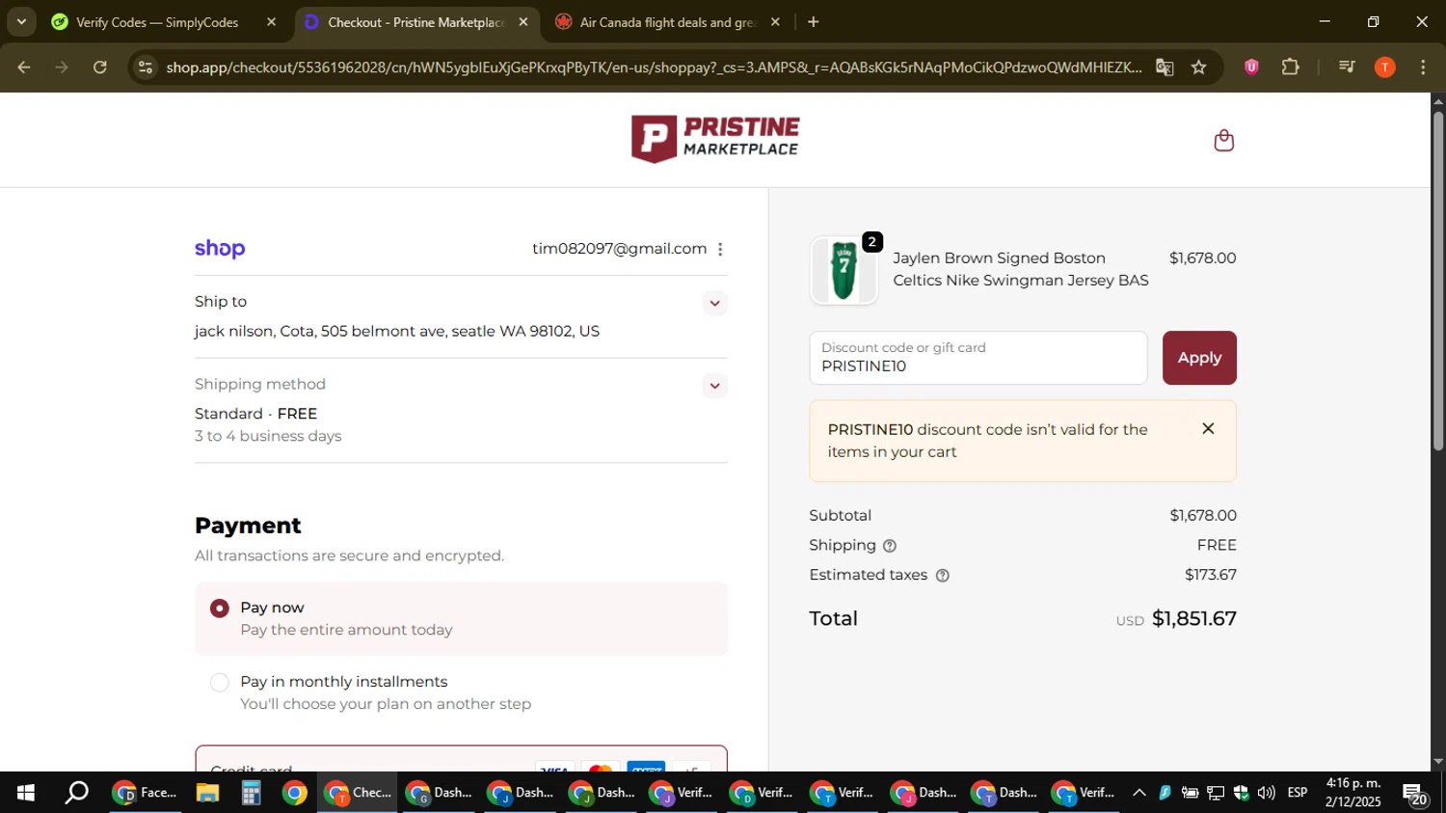Open Windows taskbar search
Viewport: 1446px width, 813px height.
(76, 793)
